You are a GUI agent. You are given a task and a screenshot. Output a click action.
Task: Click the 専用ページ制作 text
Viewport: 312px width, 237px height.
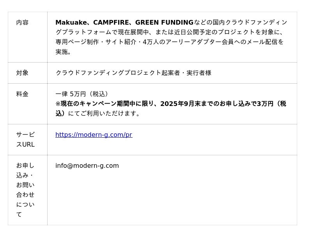pyautogui.click(x=77, y=42)
